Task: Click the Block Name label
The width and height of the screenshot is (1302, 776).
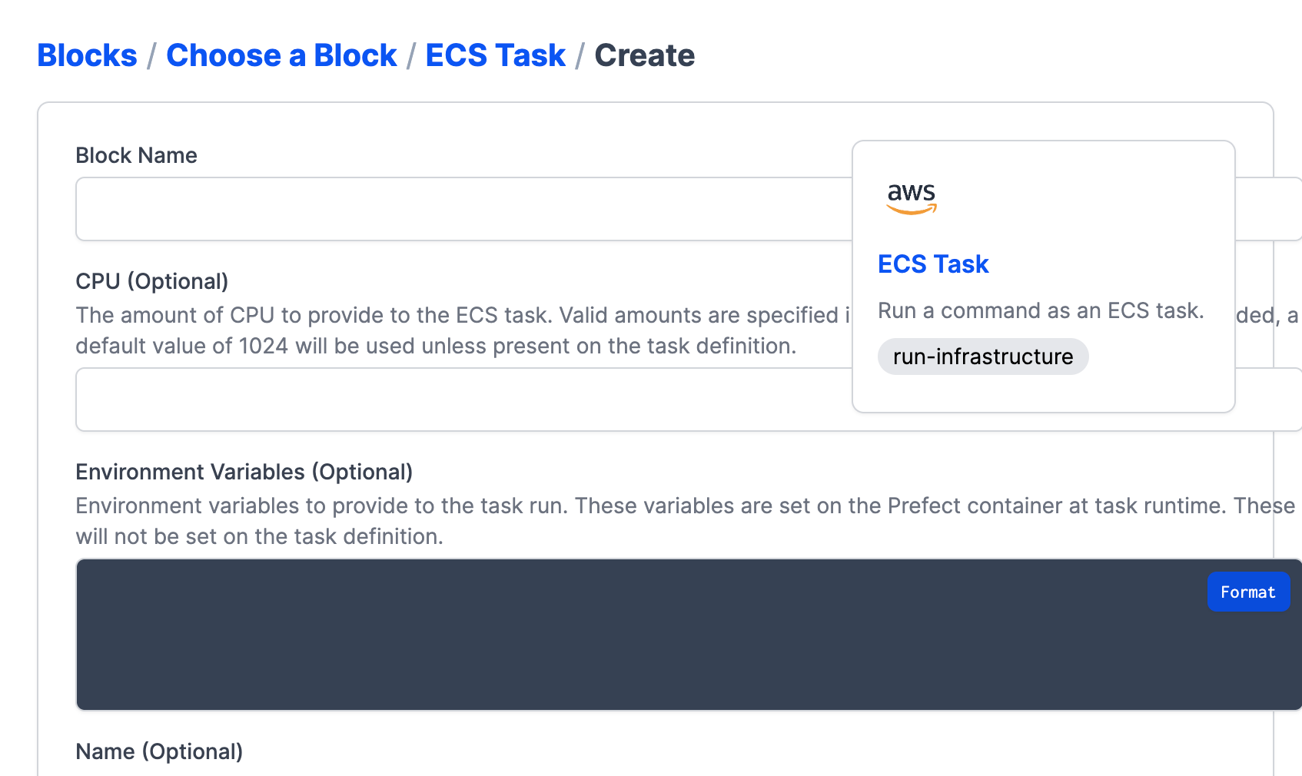Action: [x=136, y=154]
